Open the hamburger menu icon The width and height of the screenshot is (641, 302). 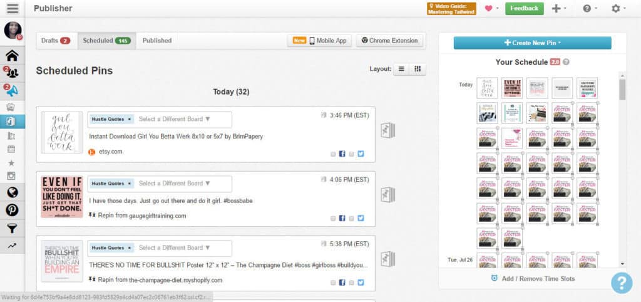pyautogui.click(x=13, y=8)
